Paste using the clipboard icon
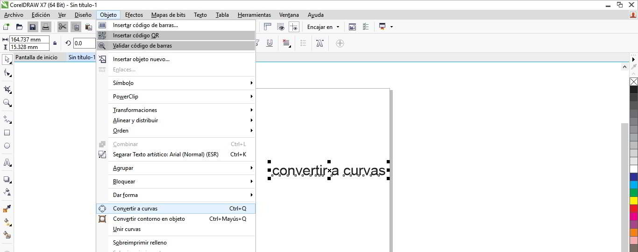 88,27
